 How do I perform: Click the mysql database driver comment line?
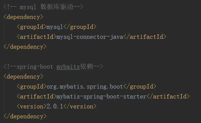click(x=43, y=7)
